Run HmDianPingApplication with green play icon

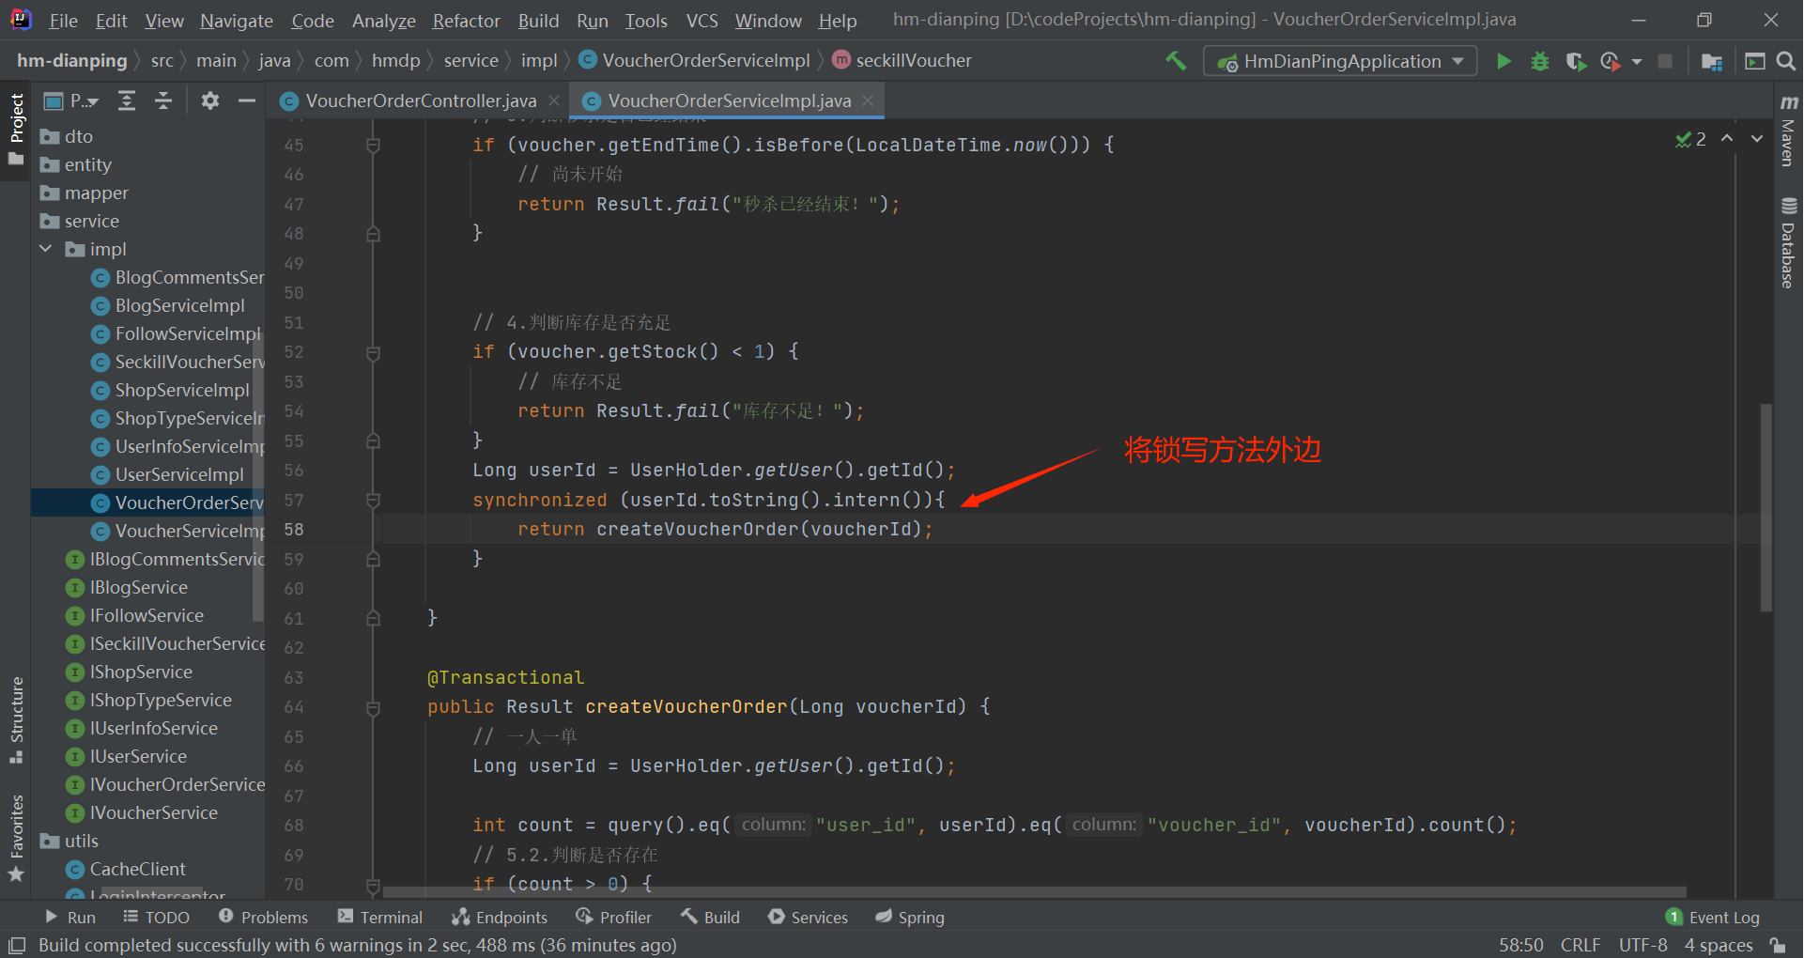(x=1503, y=61)
